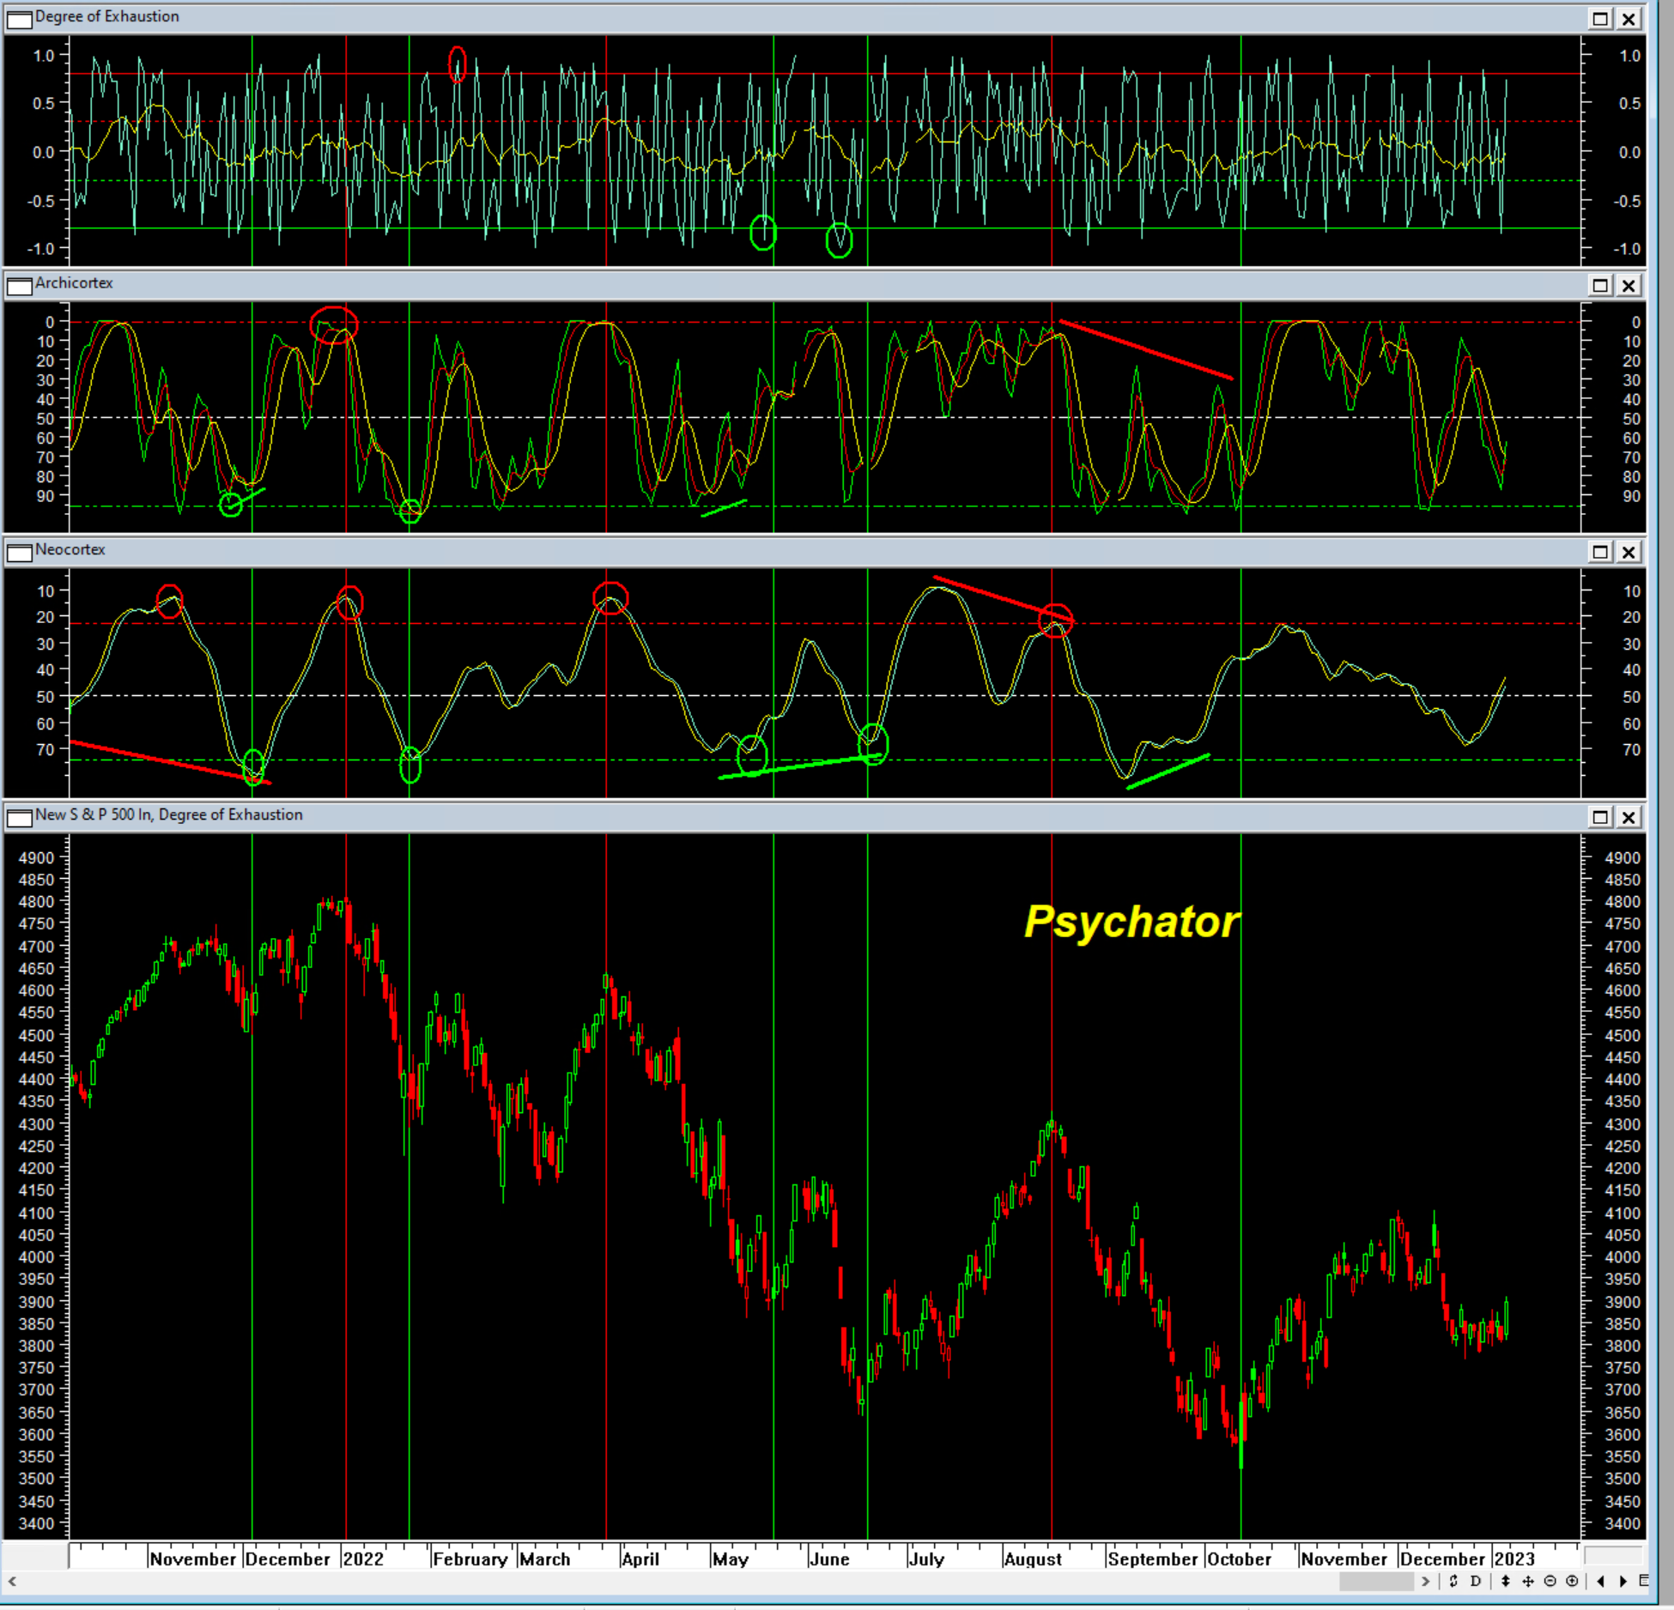
Task: Click the 'D' daily period icon
Action: tap(1476, 1581)
